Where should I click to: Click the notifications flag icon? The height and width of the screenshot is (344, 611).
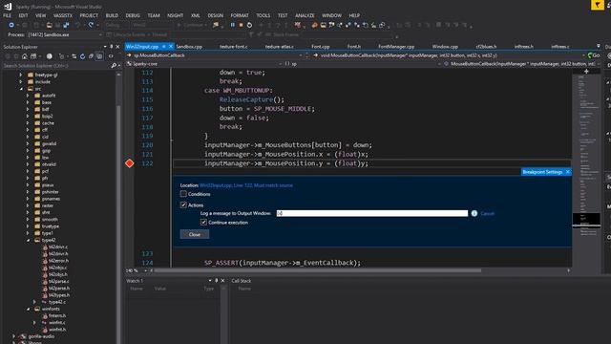[x=598, y=5]
